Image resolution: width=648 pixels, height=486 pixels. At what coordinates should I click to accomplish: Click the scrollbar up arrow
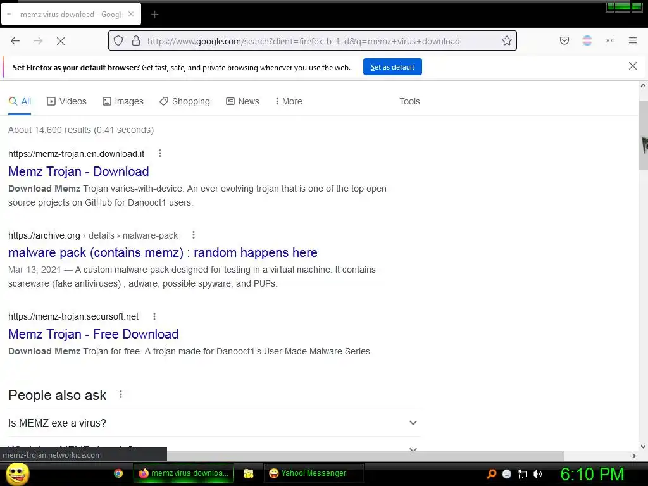pos(643,86)
